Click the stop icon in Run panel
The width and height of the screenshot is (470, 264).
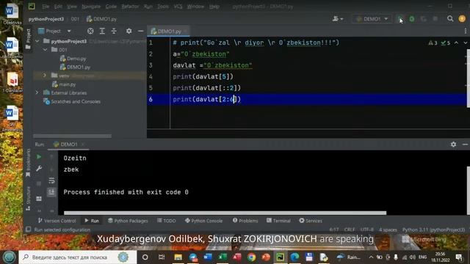39,183
